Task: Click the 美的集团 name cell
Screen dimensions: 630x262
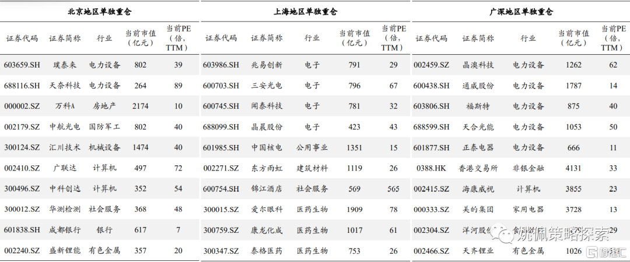Action: point(478,210)
